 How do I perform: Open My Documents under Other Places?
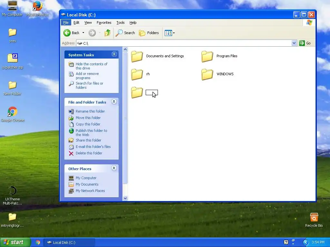tap(87, 184)
